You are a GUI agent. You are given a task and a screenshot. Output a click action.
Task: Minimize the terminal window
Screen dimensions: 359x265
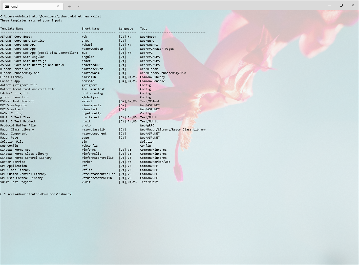[330, 5]
